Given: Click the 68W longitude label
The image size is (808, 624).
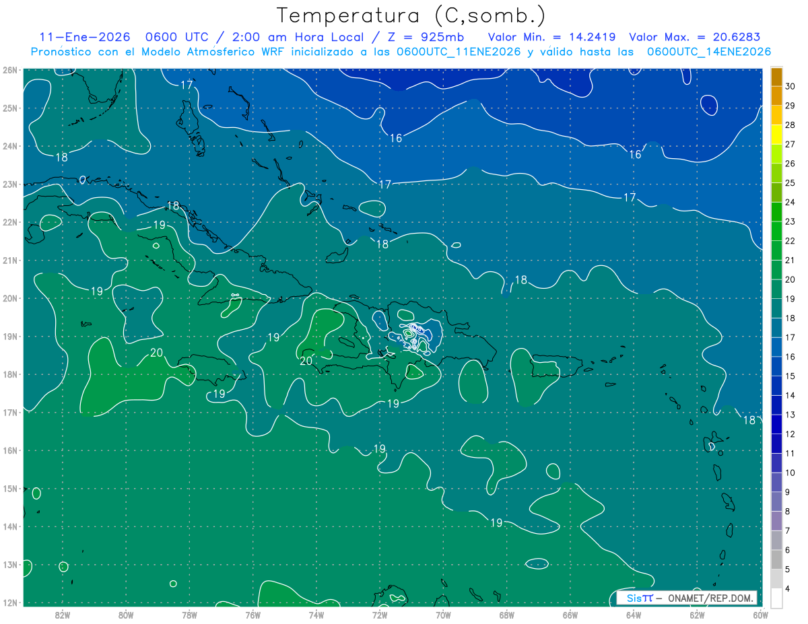Looking at the screenshot, I should tap(507, 615).
